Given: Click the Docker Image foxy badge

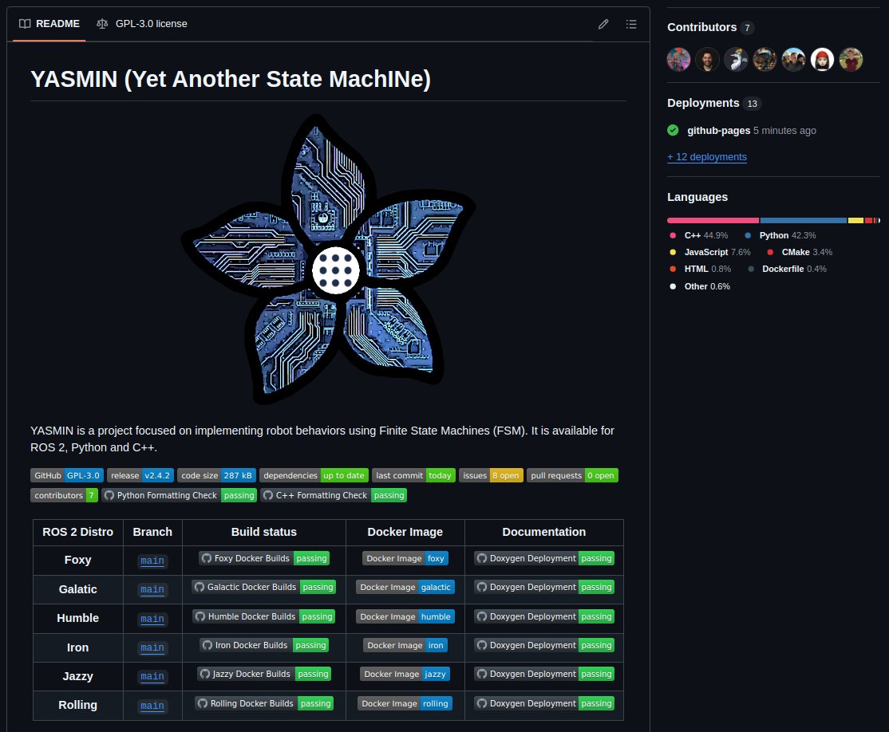Looking at the screenshot, I should (x=405, y=558).
